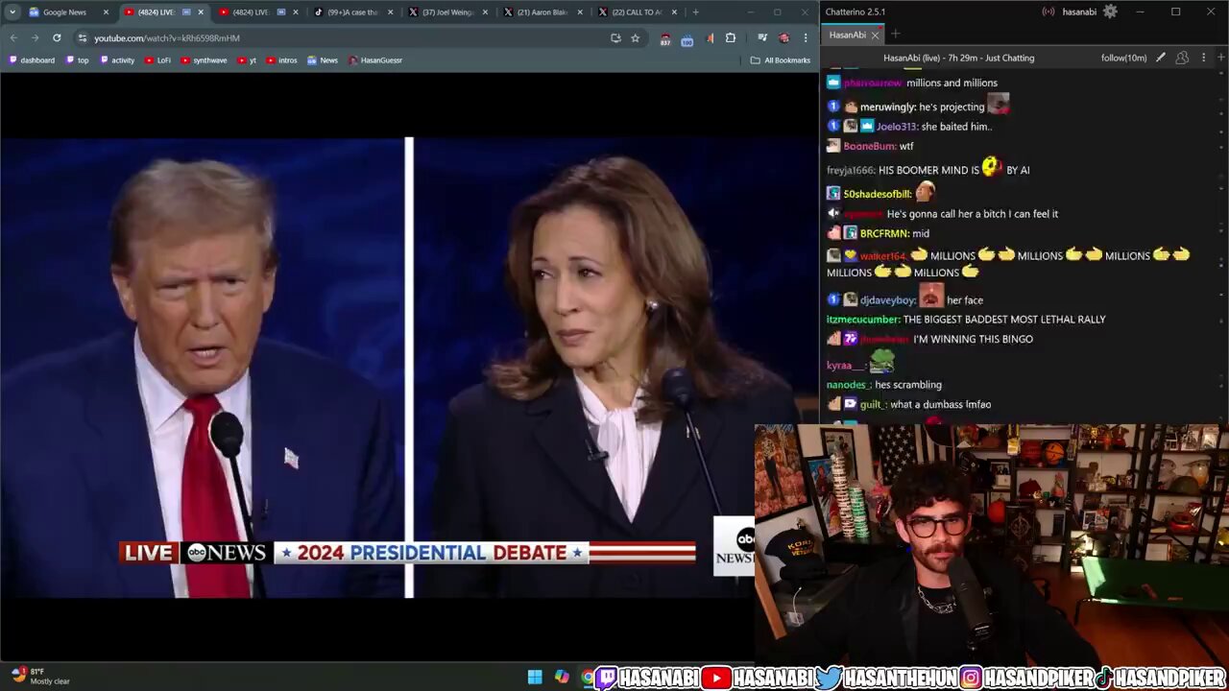Open Chrome profile avatar
This screenshot has height=691, width=1229.
(783, 37)
